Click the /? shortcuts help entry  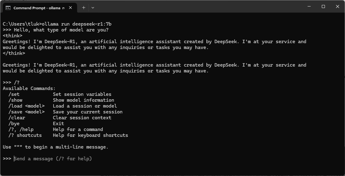(68, 135)
